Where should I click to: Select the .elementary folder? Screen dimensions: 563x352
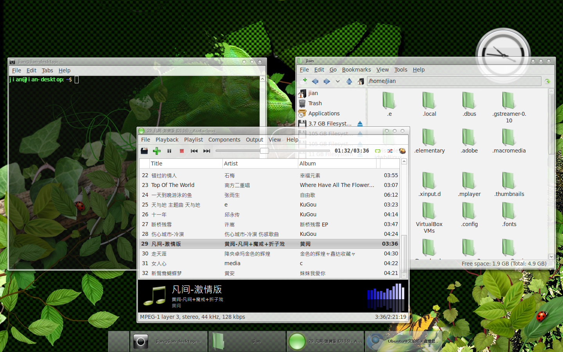pos(429,141)
